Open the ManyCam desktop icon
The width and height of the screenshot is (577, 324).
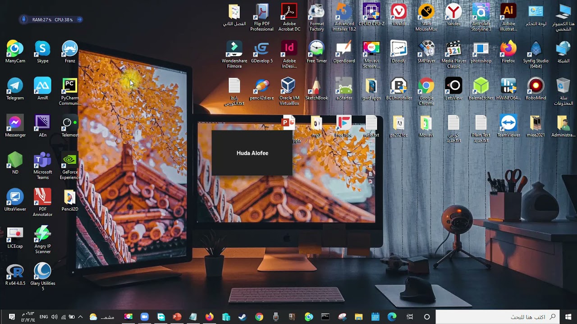pyautogui.click(x=15, y=52)
